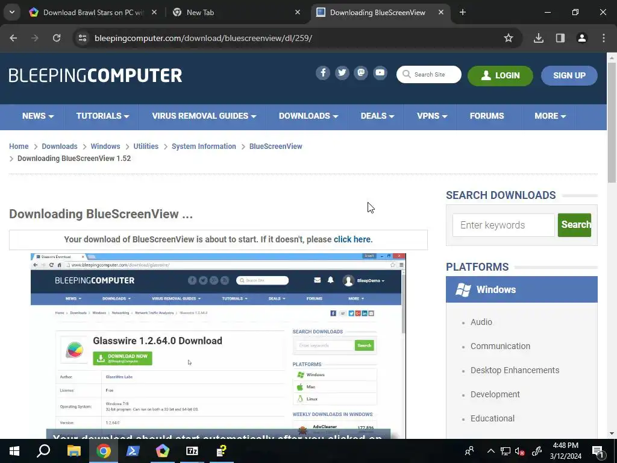Click the green Search downloads button

pos(574,225)
